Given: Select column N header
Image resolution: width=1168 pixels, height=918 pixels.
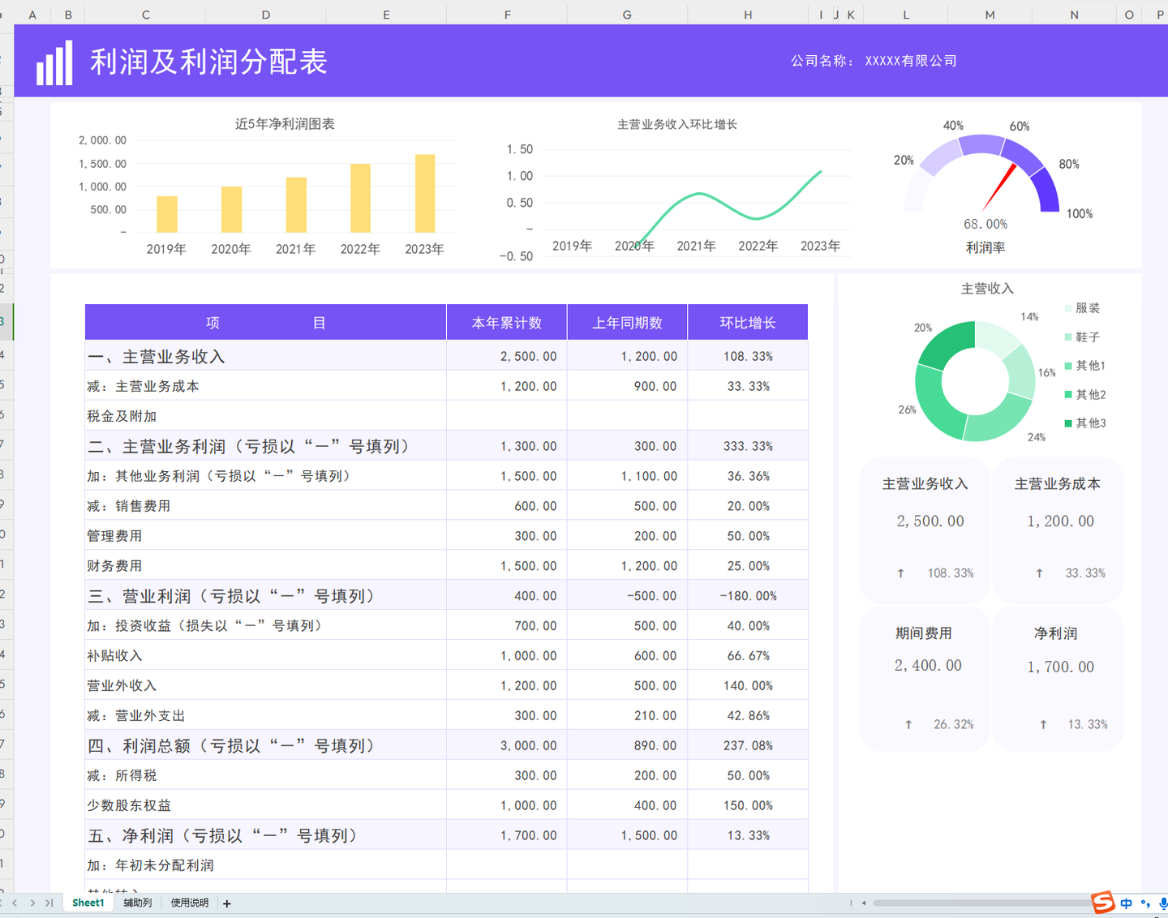Looking at the screenshot, I should [x=1074, y=15].
